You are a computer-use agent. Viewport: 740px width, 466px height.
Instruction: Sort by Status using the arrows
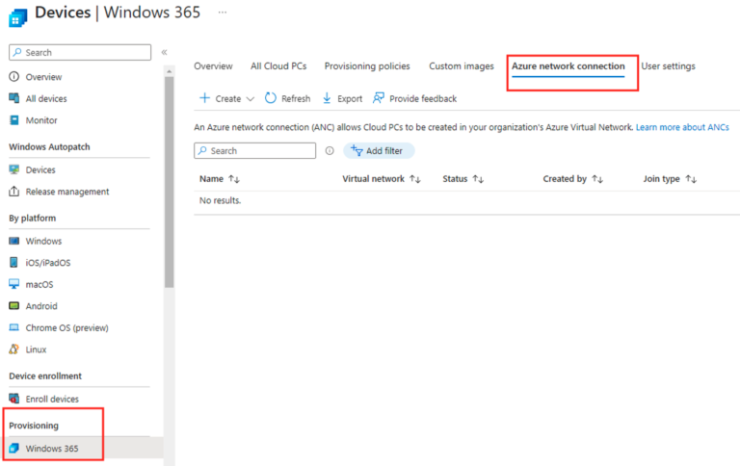coord(478,179)
